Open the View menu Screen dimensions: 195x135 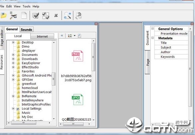tap(17, 6)
